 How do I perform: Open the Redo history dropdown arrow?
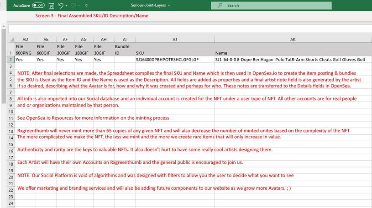pyautogui.click(x=79, y=5)
